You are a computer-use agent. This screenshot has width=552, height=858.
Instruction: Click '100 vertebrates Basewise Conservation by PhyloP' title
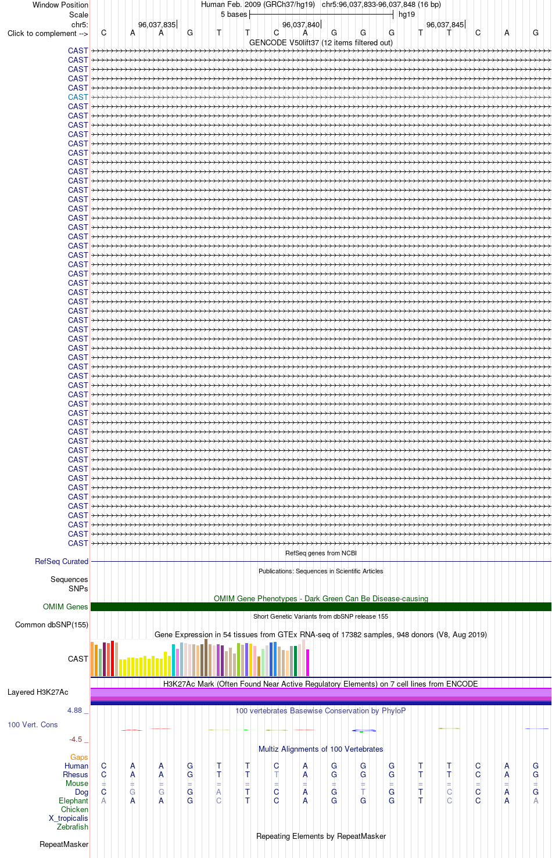click(x=321, y=710)
